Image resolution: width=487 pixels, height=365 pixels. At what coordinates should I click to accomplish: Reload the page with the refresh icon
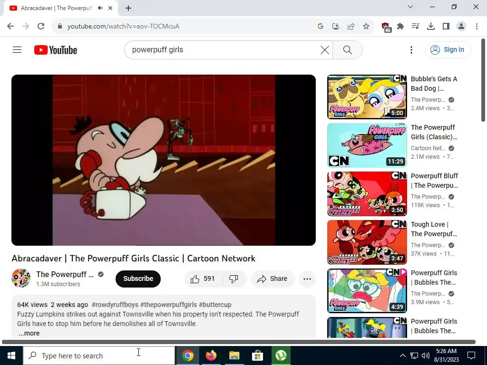(41, 26)
